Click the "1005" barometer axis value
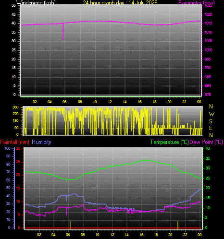This screenshot has width=224, height=239. point(208,41)
